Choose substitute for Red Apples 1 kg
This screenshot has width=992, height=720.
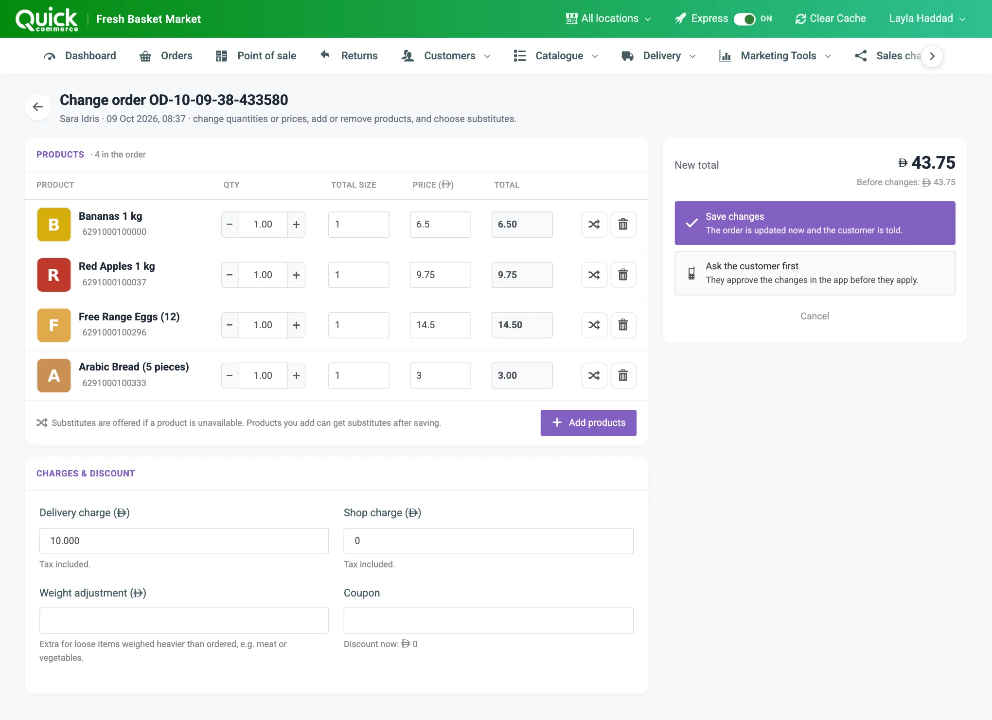click(x=594, y=275)
